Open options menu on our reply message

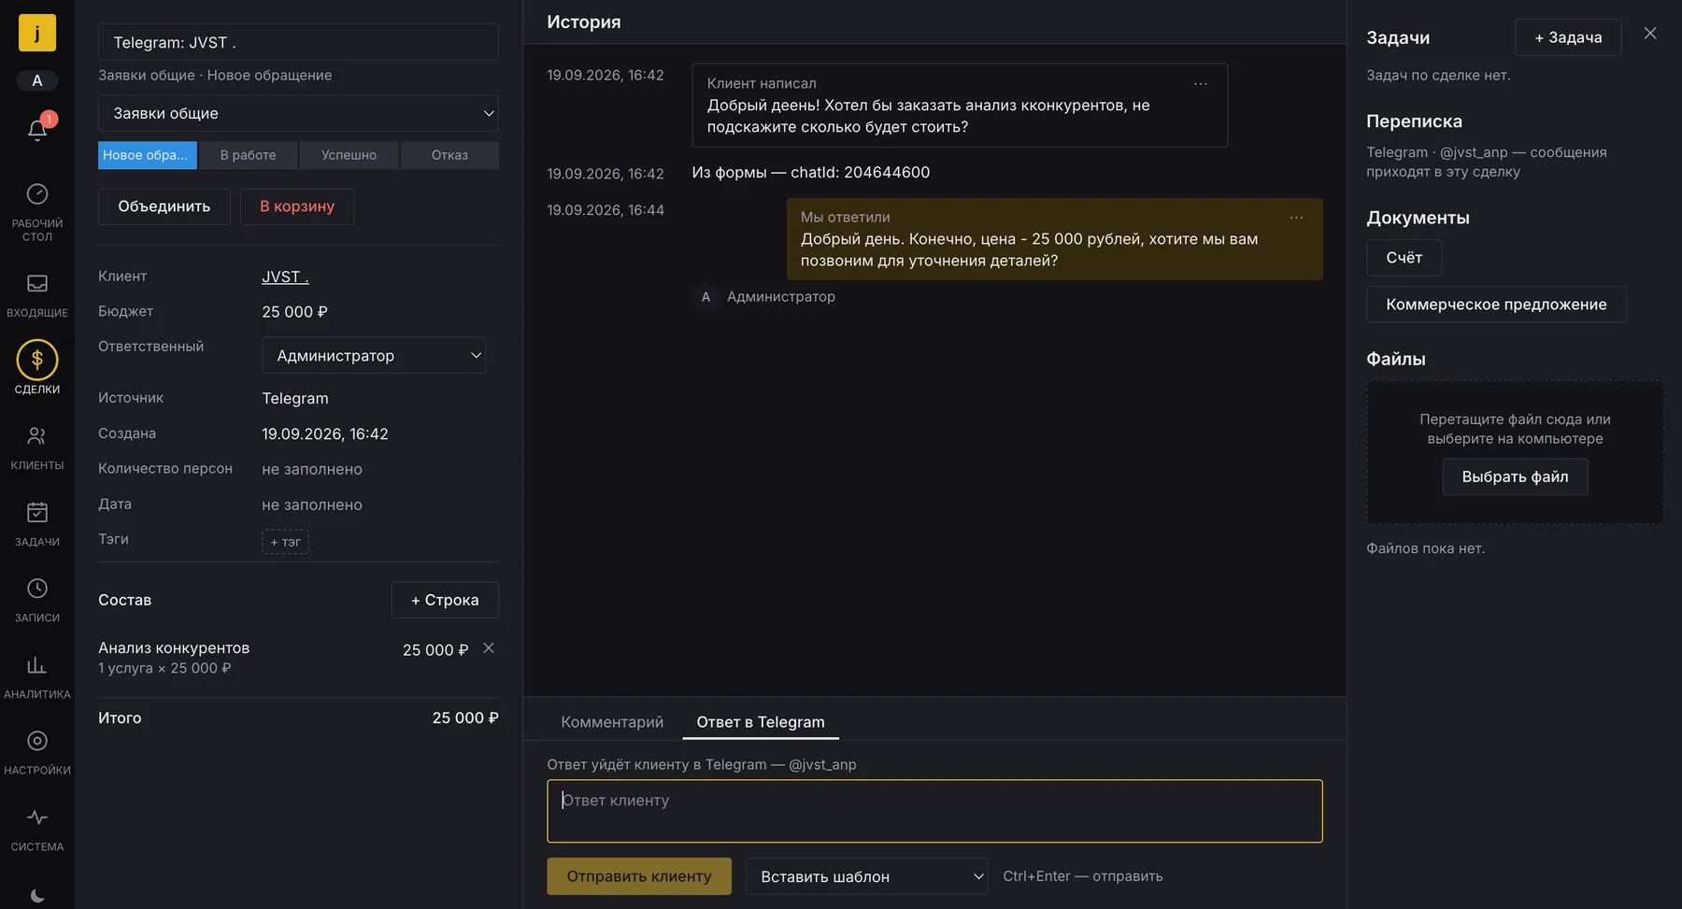1297,218
